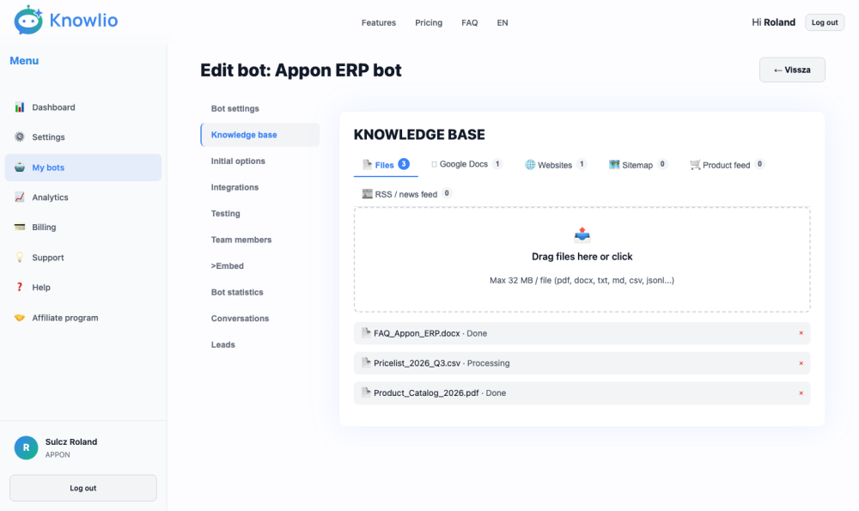Image resolution: width=859 pixels, height=511 pixels.
Task: Click the Knowlio brand name
Action: 83,21
